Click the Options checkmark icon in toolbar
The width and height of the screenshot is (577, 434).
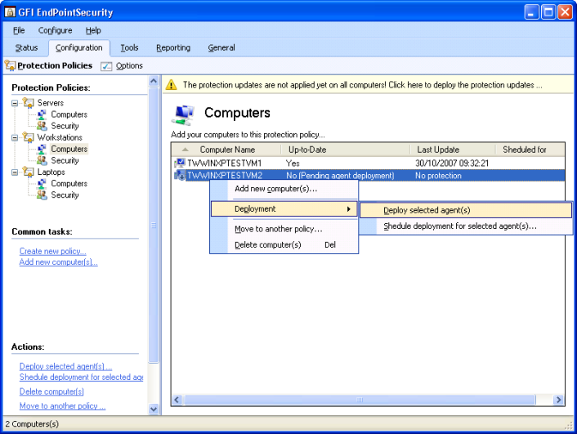(x=106, y=66)
